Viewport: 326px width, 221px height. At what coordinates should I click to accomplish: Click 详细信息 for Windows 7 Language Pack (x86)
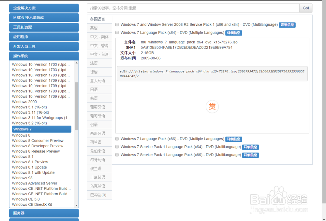(234, 139)
